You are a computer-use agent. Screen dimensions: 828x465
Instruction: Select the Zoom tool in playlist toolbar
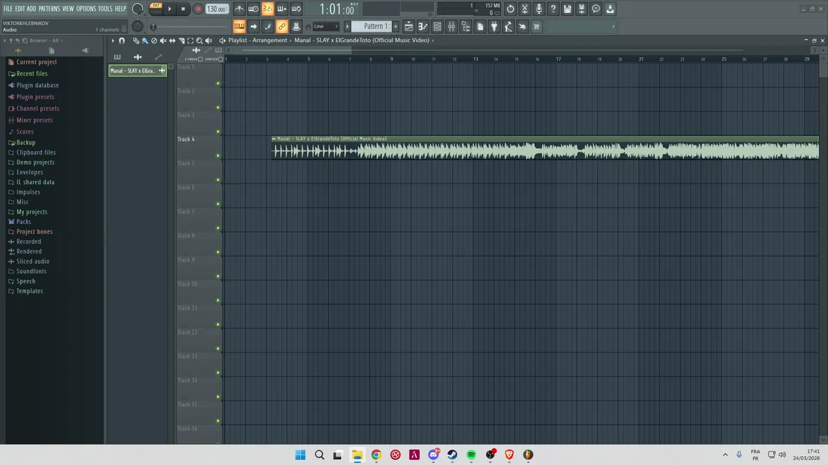199,40
